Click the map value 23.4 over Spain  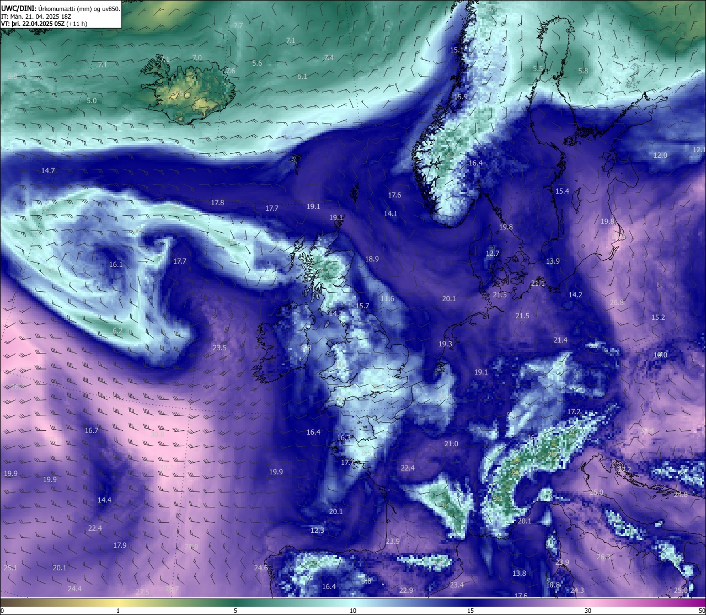point(457,585)
